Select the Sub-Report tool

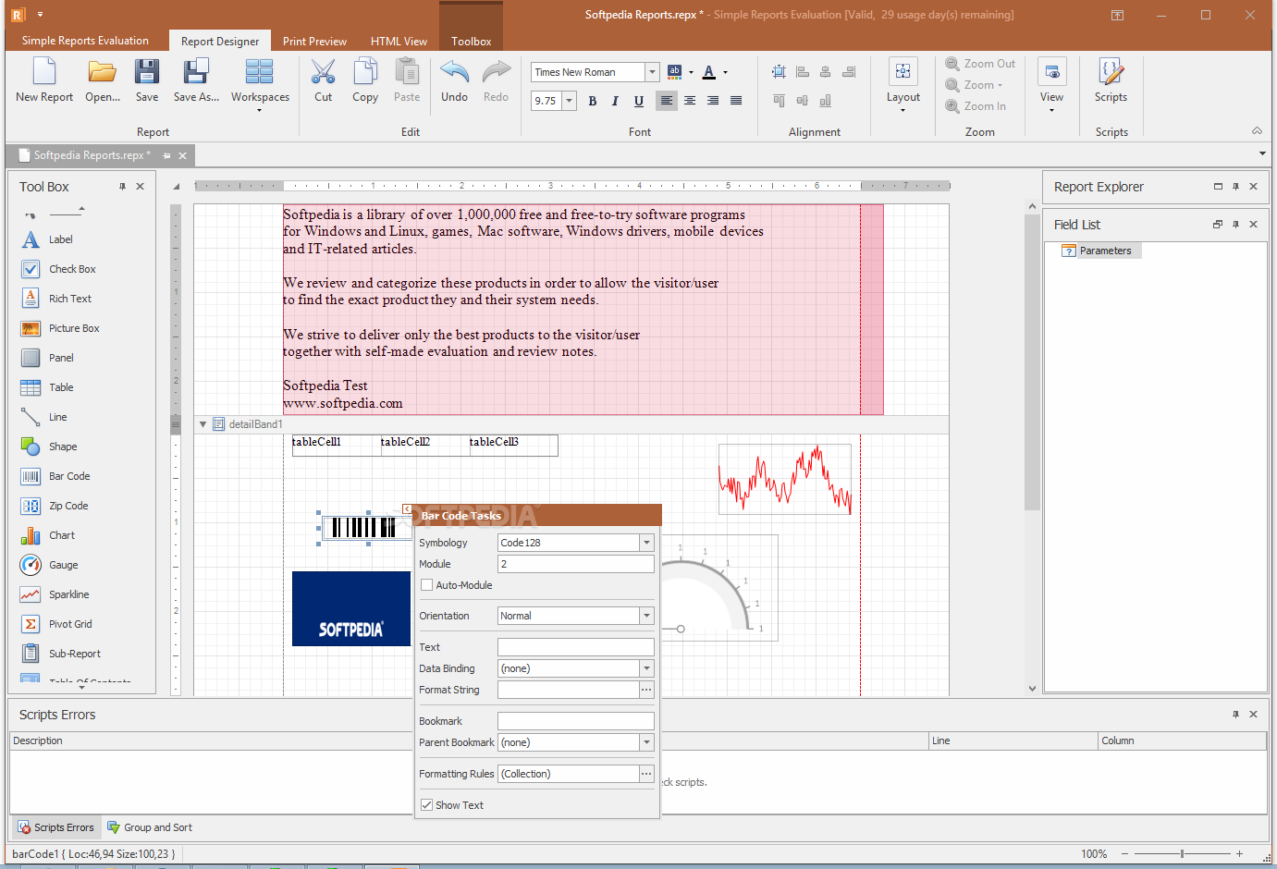[74, 654]
